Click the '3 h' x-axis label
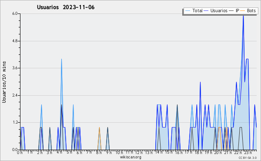 point(49,153)
